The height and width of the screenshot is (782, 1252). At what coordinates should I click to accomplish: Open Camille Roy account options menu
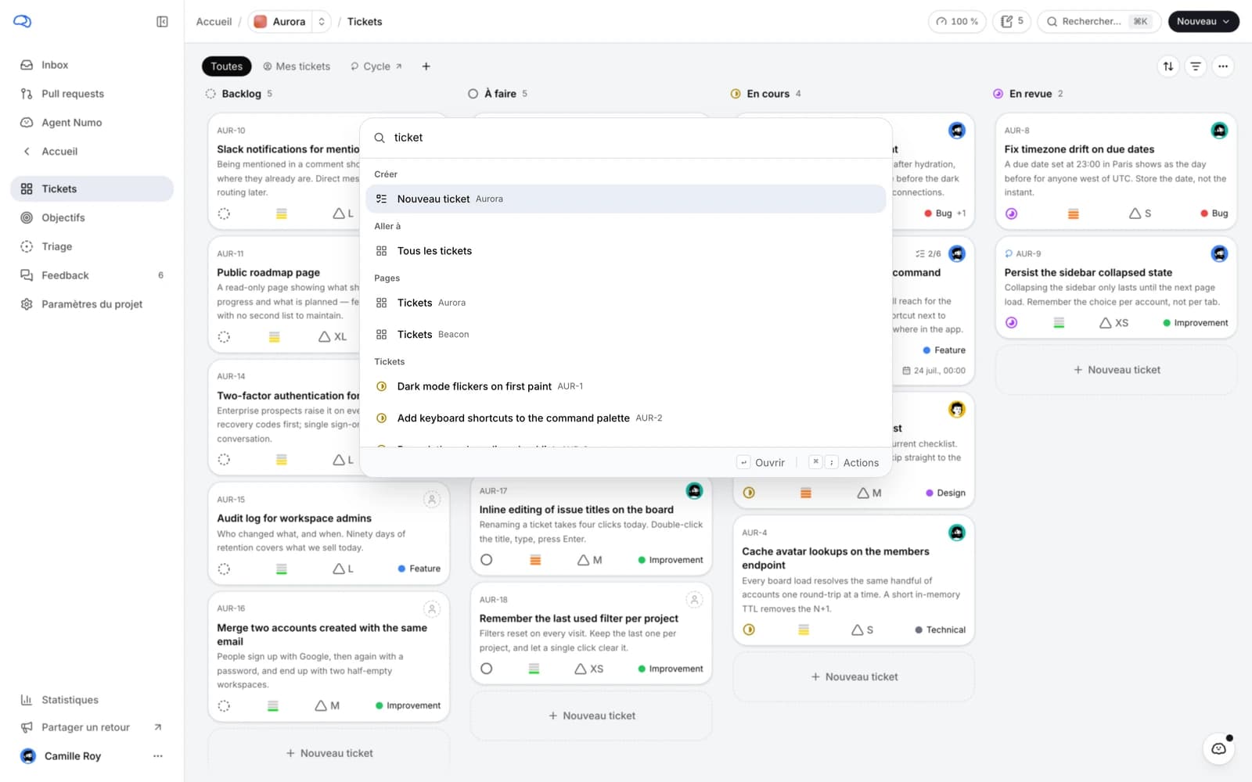(x=158, y=756)
